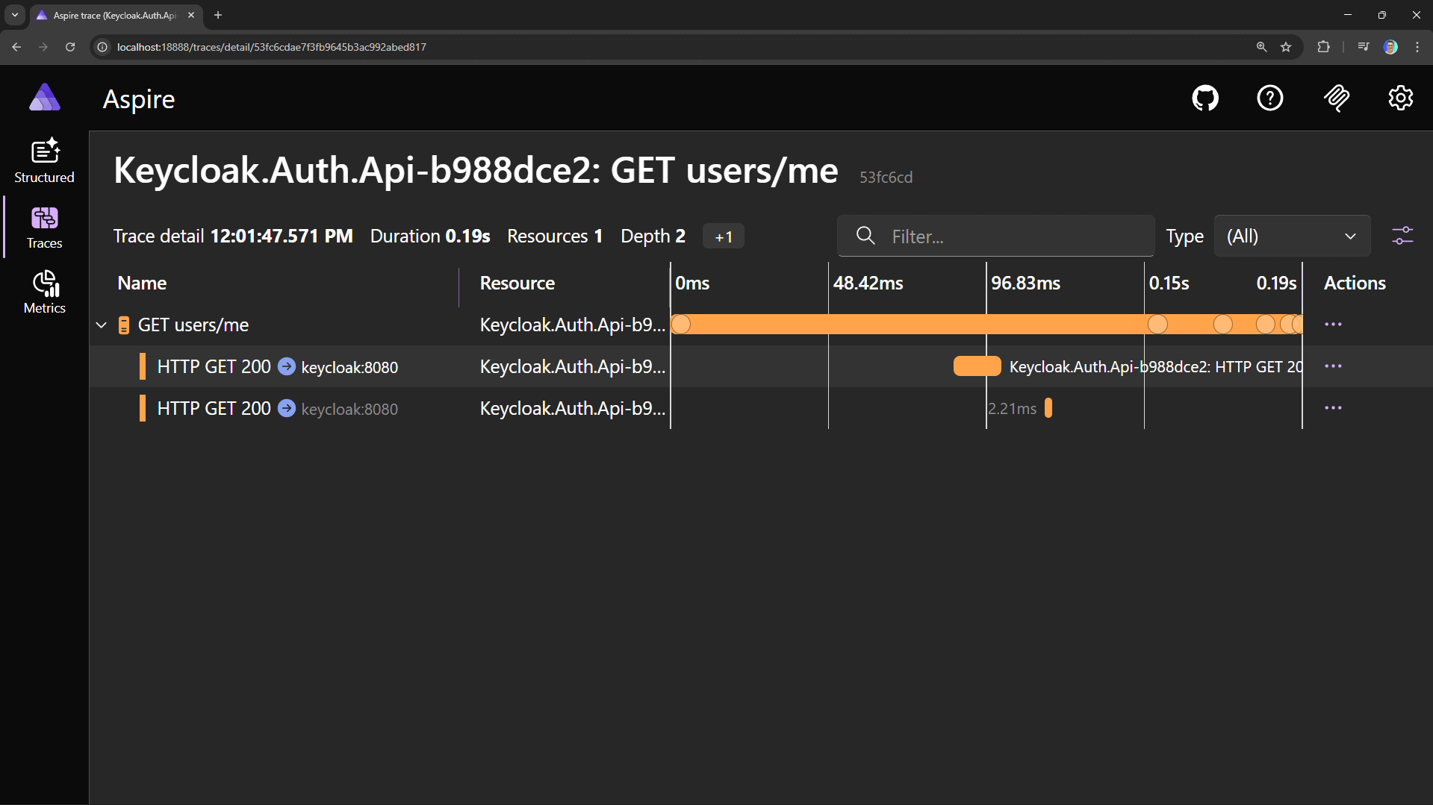The width and height of the screenshot is (1433, 805).
Task: Open the dashboard Settings gear
Action: click(x=1400, y=98)
